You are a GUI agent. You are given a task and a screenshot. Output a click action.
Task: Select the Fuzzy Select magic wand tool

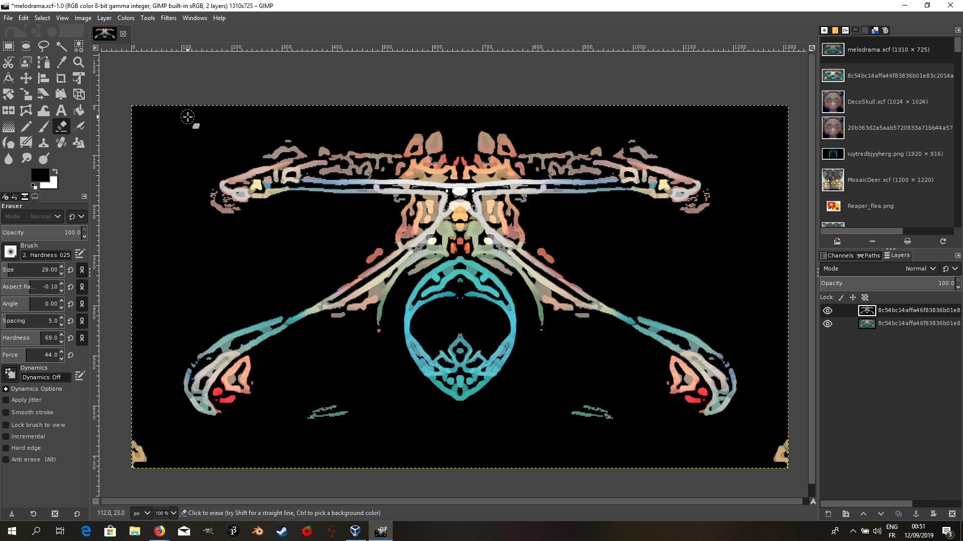click(61, 46)
